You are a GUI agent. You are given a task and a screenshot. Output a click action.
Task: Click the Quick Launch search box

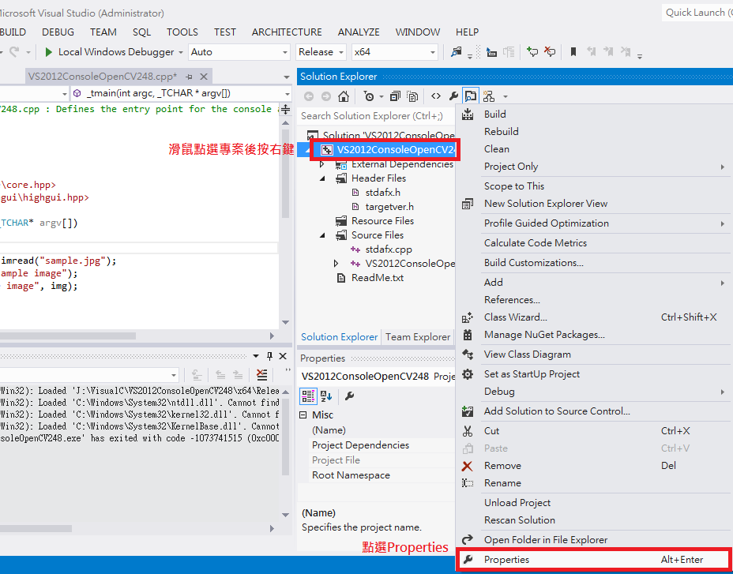697,13
